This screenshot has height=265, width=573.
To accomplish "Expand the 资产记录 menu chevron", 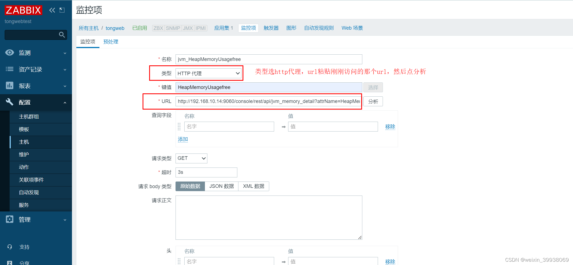I will point(65,69).
